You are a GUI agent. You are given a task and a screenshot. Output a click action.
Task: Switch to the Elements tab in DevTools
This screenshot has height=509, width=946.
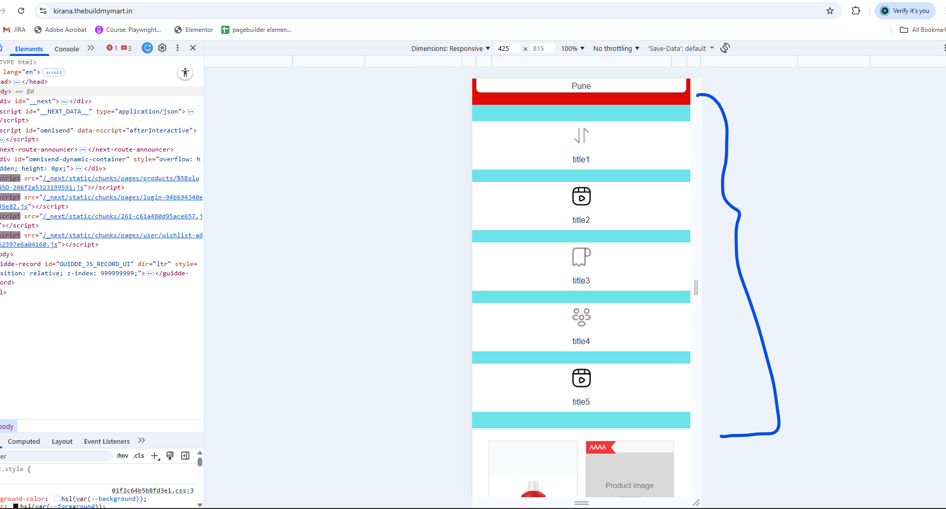pos(29,49)
